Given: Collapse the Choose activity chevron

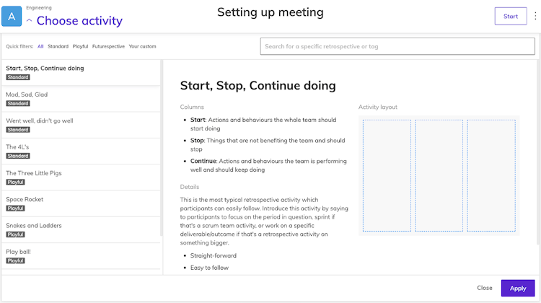Looking at the screenshot, I should (29, 21).
